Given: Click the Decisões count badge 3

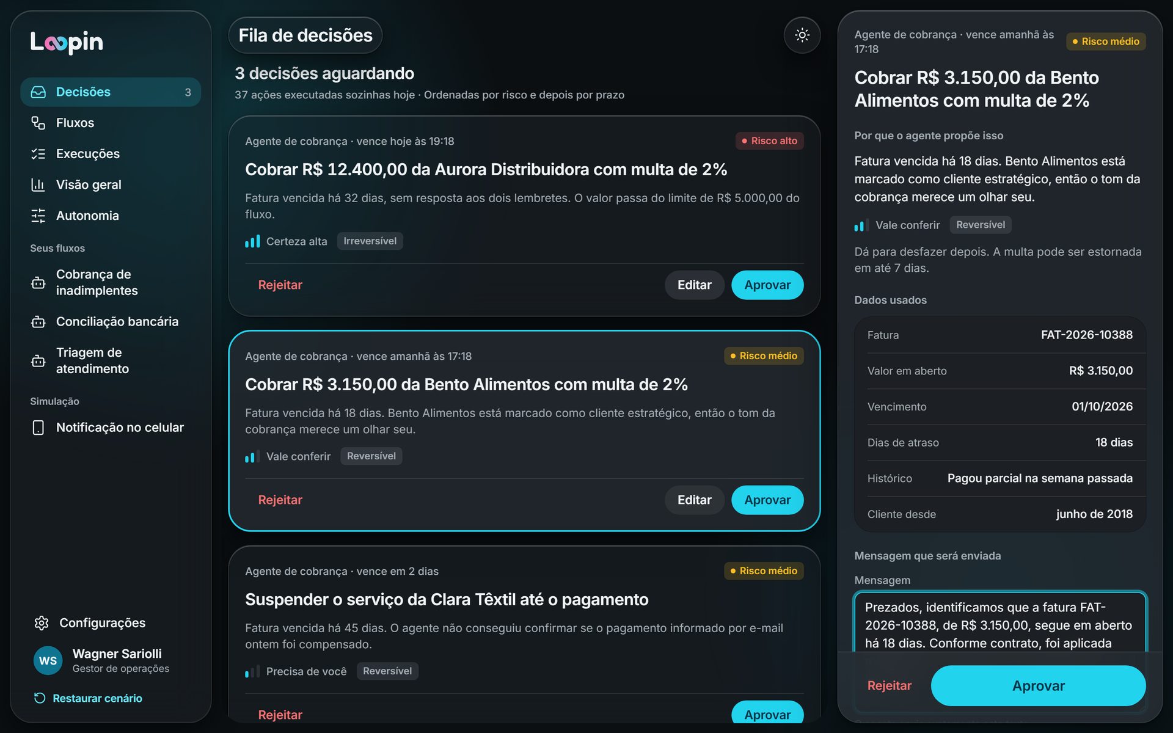Looking at the screenshot, I should point(188,92).
